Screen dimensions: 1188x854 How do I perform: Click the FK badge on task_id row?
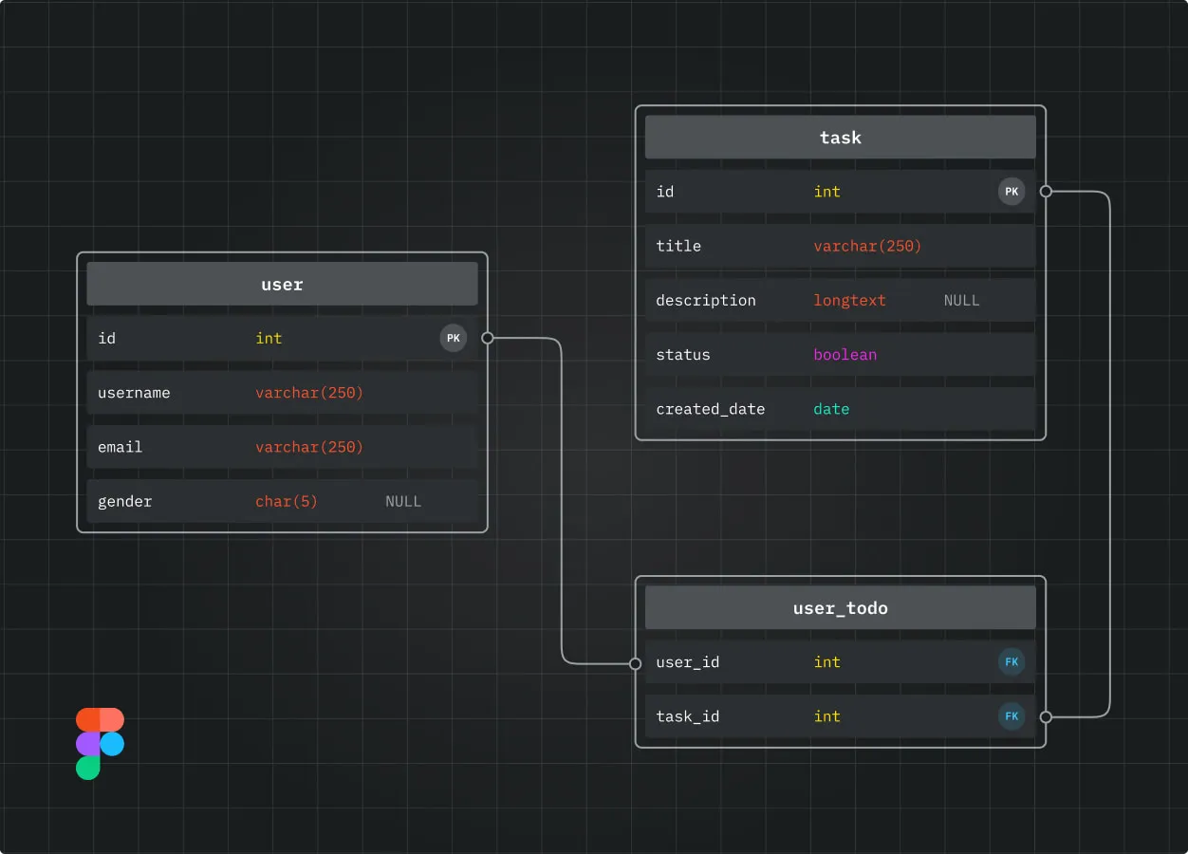1012,716
